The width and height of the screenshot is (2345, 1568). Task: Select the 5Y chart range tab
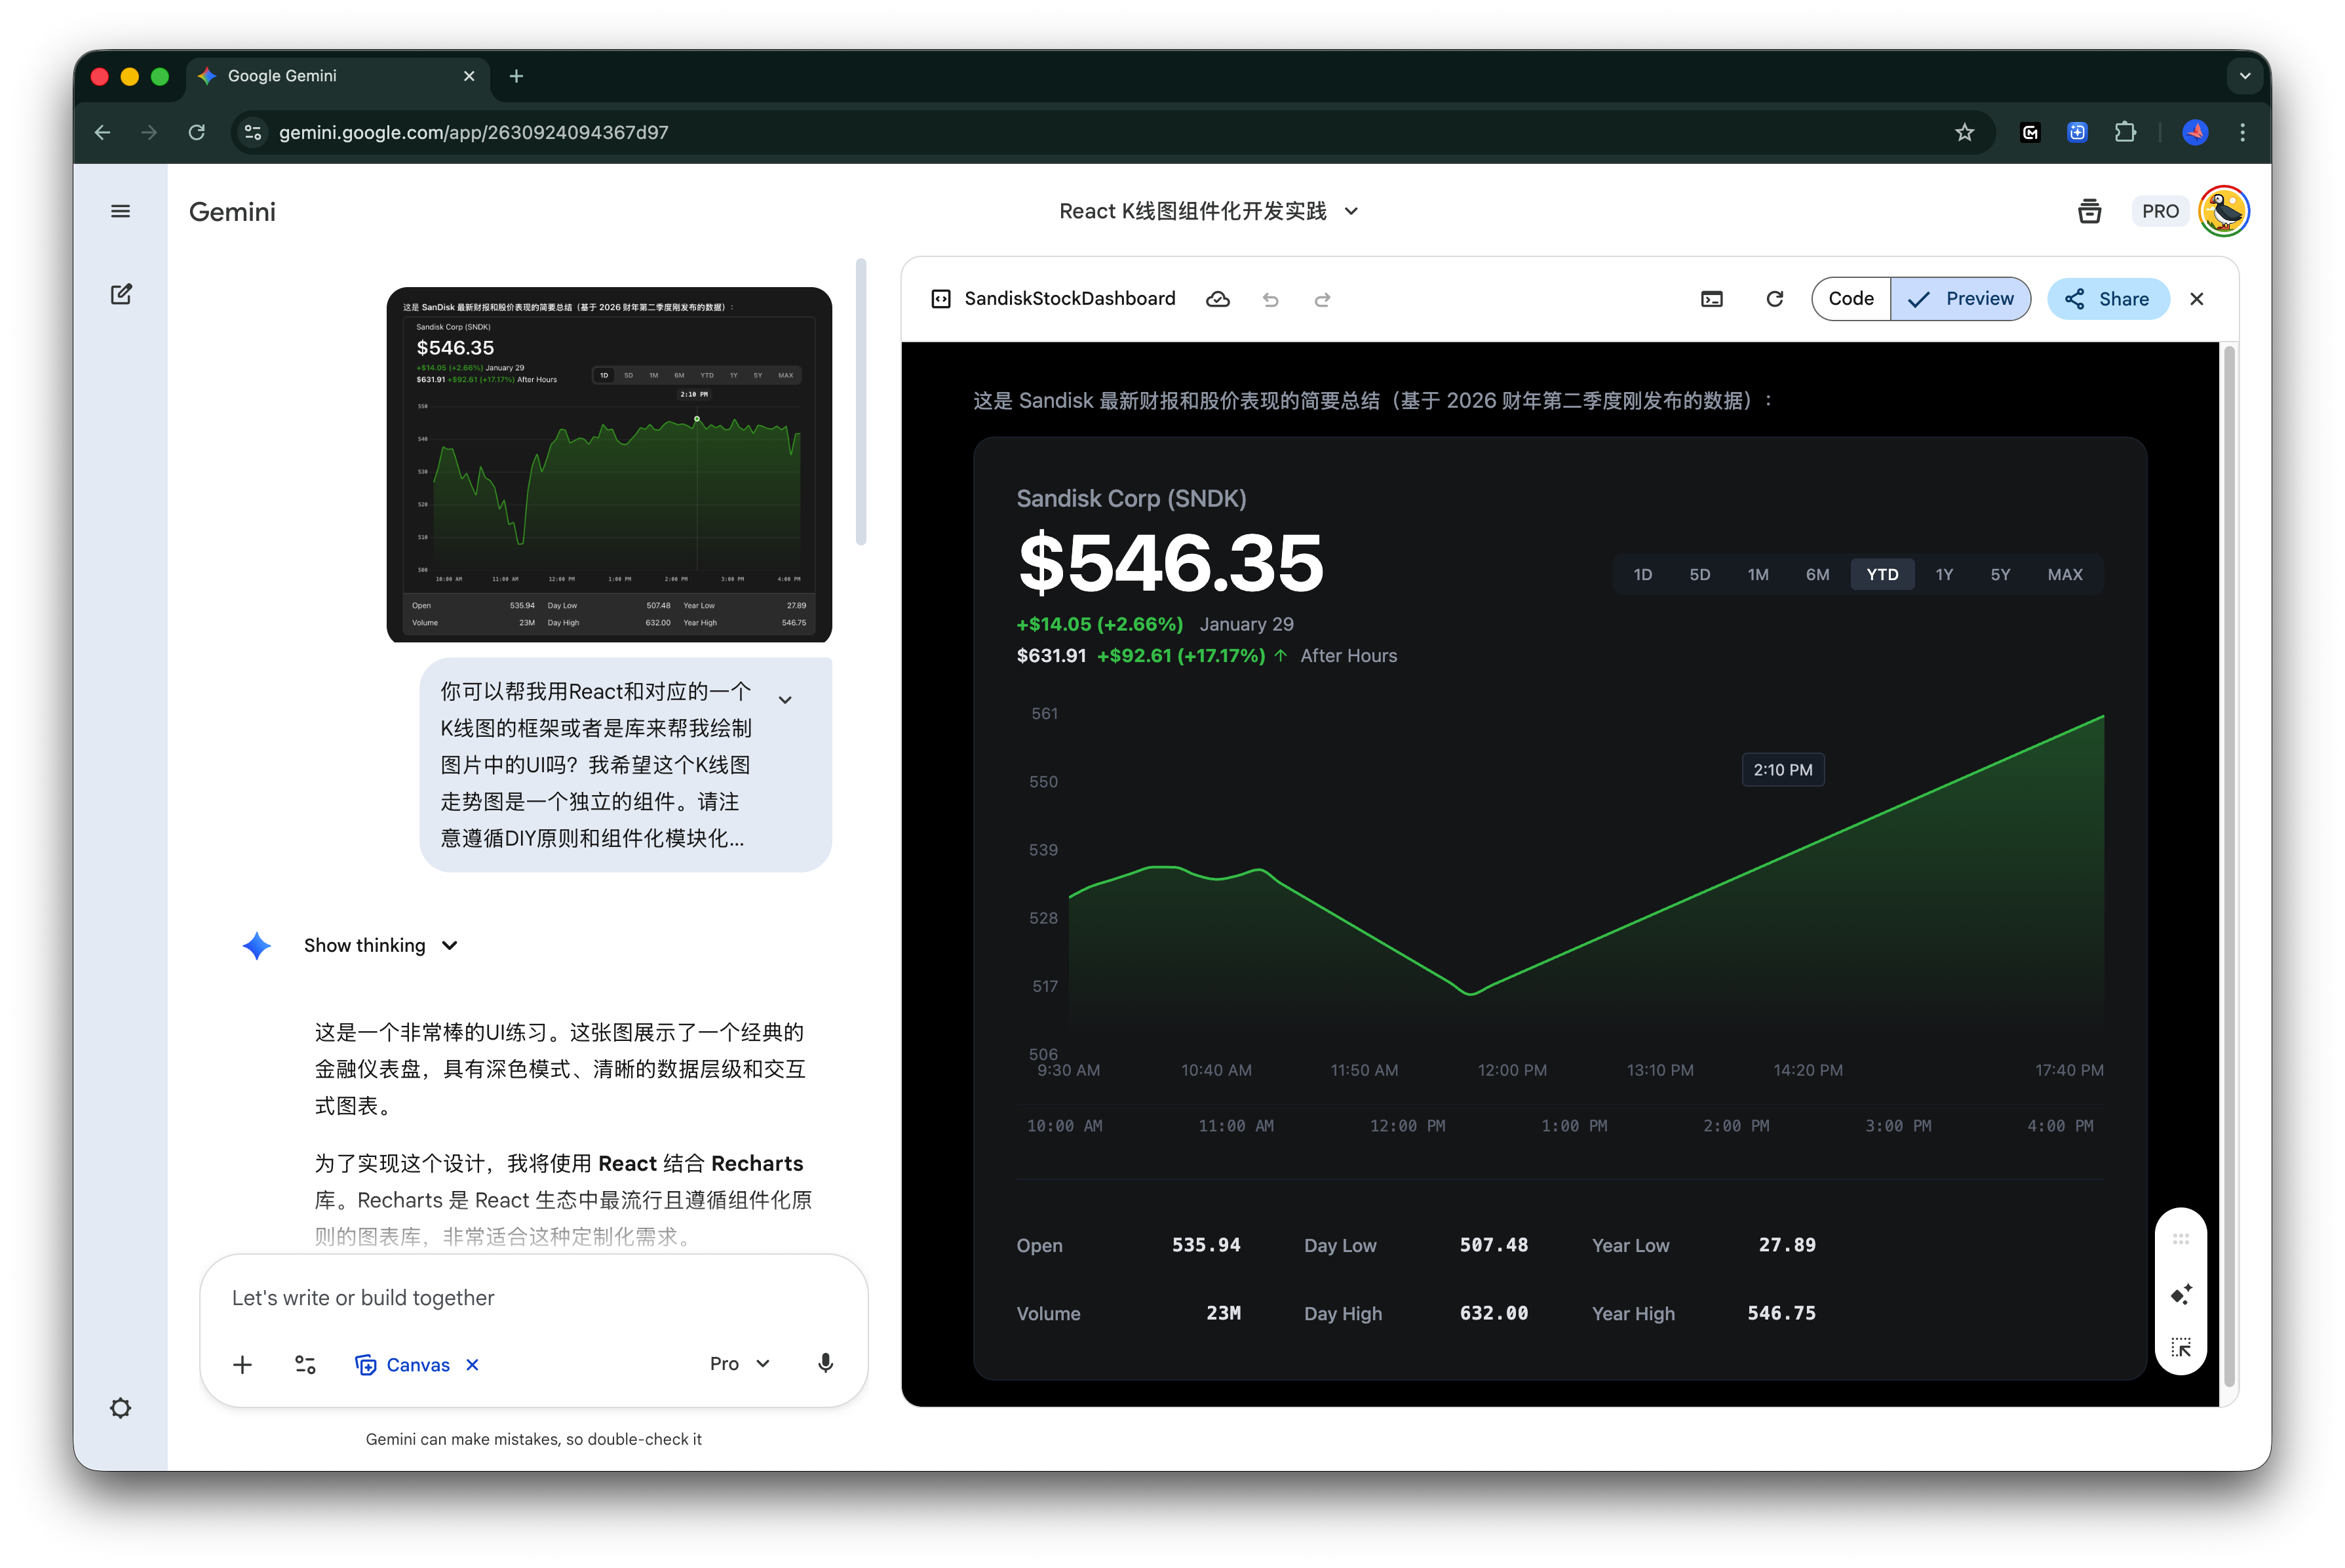point(1999,574)
